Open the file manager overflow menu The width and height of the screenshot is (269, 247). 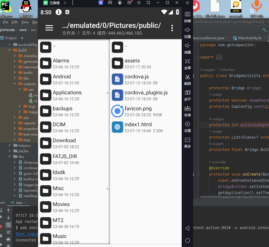(x=172, y=28)
